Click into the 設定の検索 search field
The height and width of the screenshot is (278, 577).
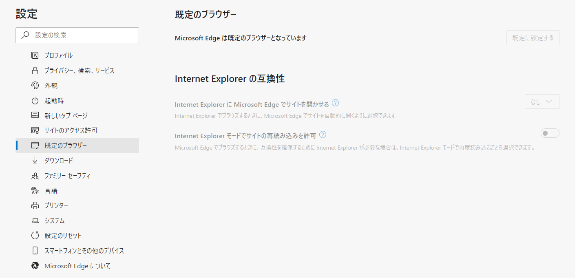pos(77,35)
